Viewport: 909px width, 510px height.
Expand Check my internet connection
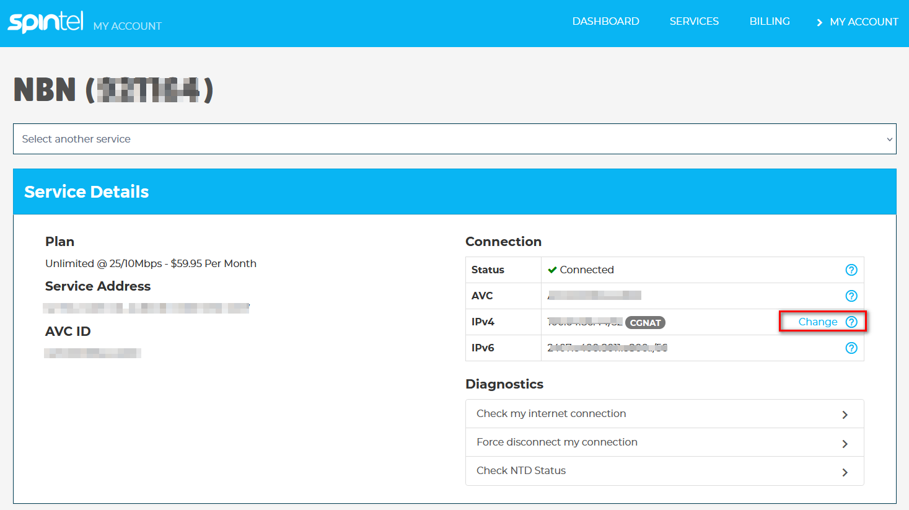point(664,413)
